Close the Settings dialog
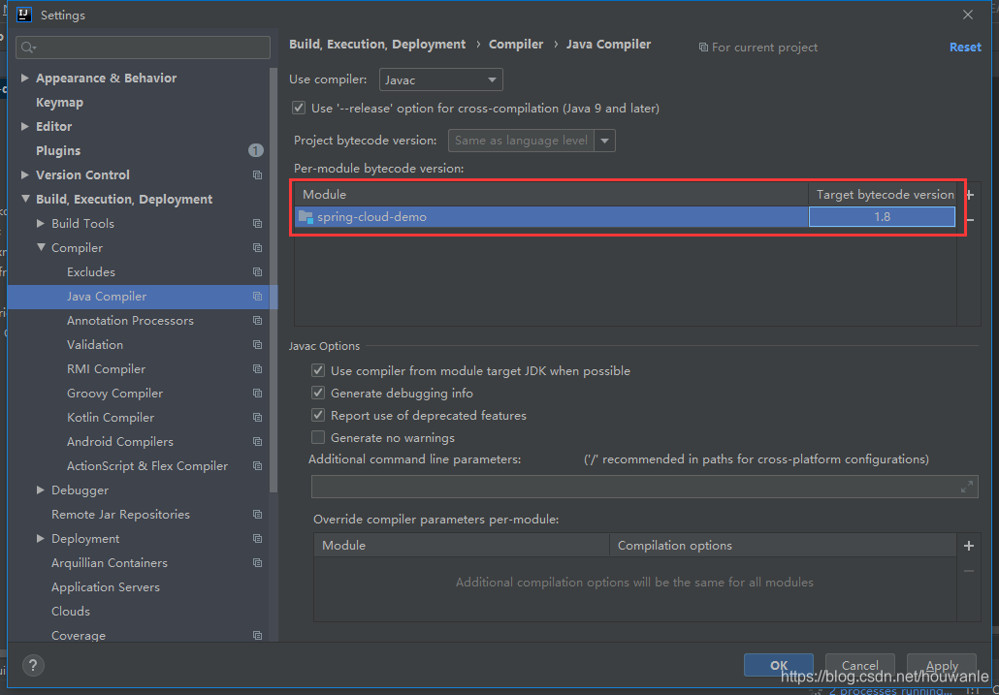This screenshot has width=999, height=695. click(x=967, y=15)
